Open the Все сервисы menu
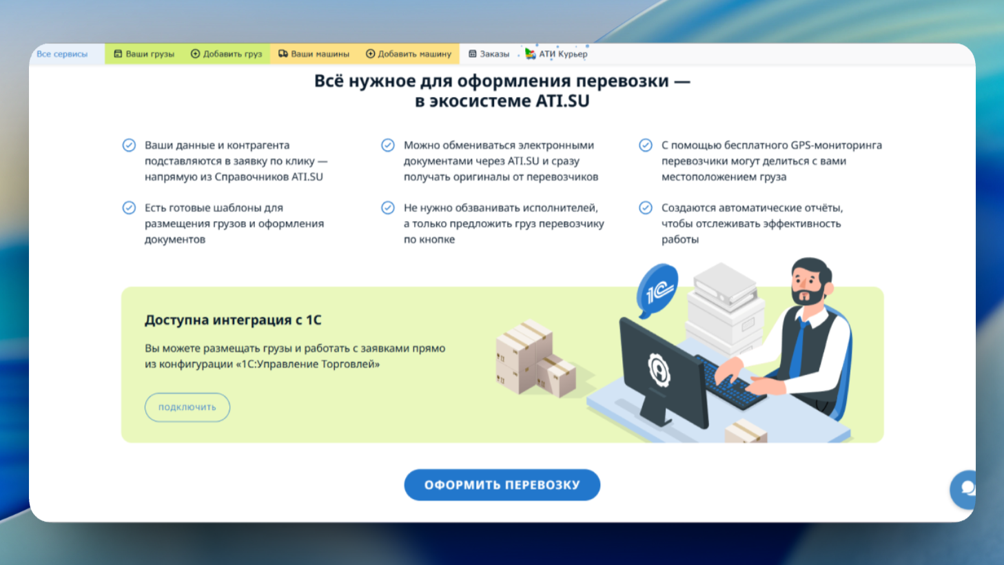The height and width of the screenshot is (565, 1004). pos(62,54)
